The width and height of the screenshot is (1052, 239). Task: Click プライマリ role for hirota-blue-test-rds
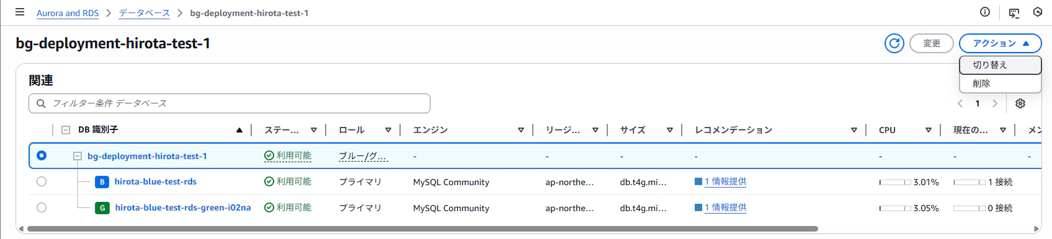point(360,182)
